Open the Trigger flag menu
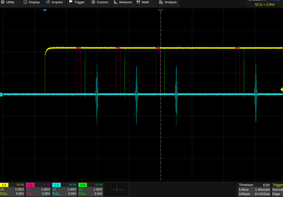 [x=77, y=2]
